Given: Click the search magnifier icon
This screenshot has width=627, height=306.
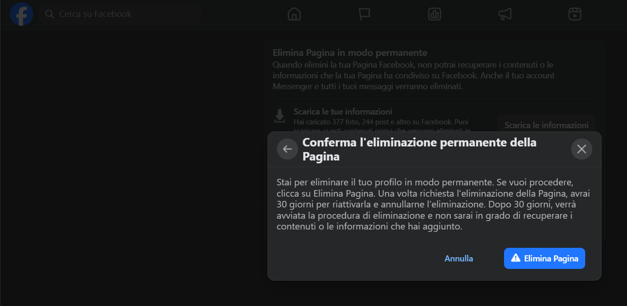Looking at the screenshot, I should pyautogui.click(x=49, y=14).
